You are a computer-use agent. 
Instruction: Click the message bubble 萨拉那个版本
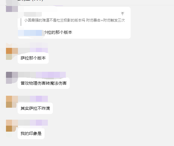(x=33, y=58)
